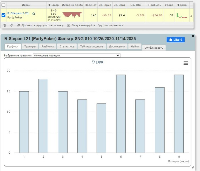Sort by 'Подсчет' column header
Screen dimensions: 200x171
[91, 5]
